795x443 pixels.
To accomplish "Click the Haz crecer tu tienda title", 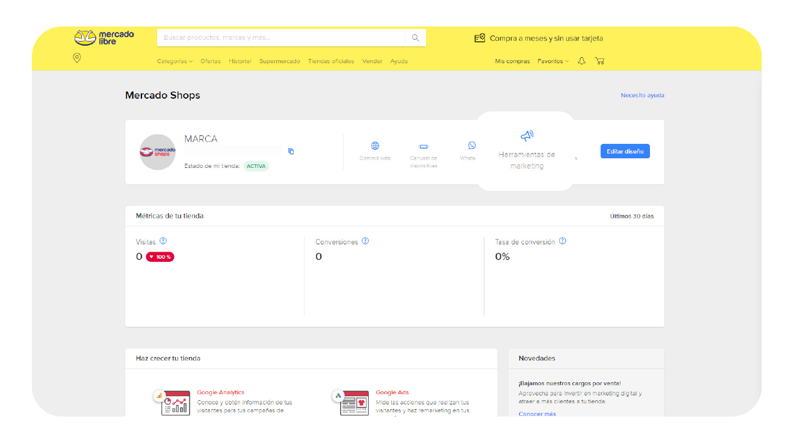I will coord(169,358).
